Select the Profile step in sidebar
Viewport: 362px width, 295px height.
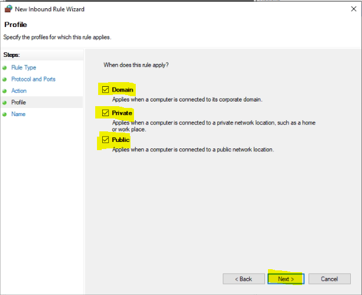(x=19, y=102)
